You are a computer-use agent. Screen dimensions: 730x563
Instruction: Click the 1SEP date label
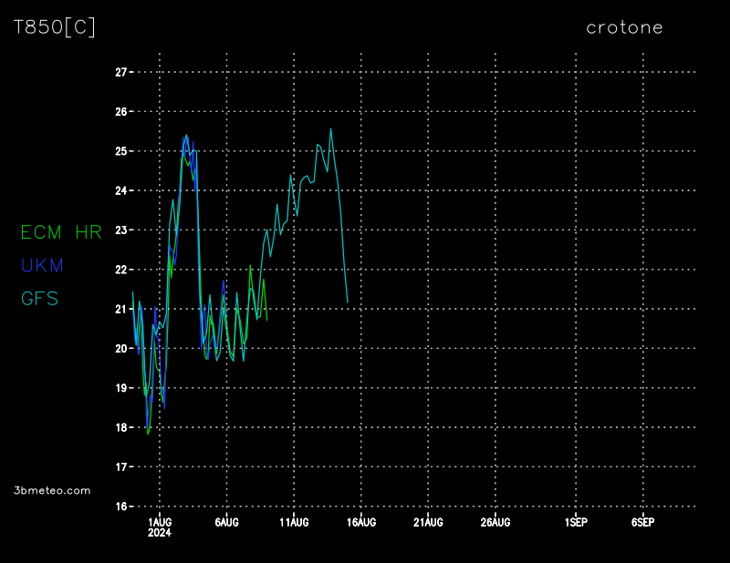[x=576, y=522]
